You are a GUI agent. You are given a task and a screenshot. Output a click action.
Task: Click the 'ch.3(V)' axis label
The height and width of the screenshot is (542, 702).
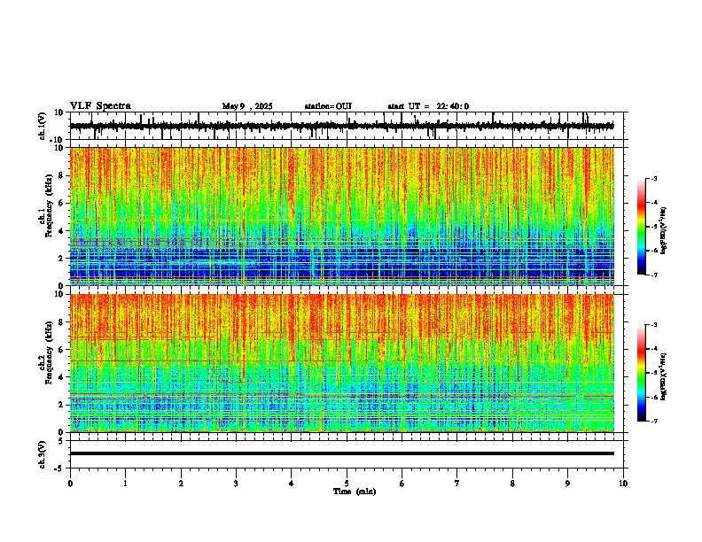[43, 454]
